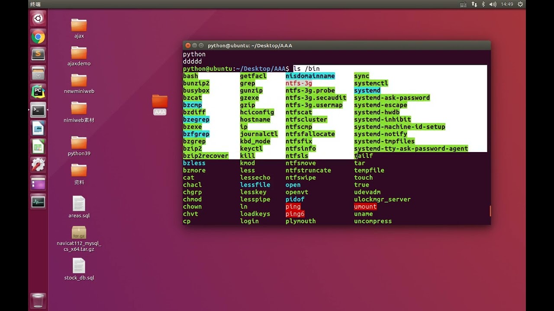Screen dimensions: 554x311
Task: Select the python39 desktop folder
Action: [79, 146]
